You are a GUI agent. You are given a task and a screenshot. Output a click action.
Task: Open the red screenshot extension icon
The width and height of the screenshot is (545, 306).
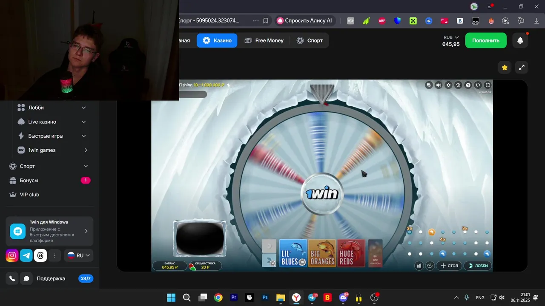(x=444, y=20)
